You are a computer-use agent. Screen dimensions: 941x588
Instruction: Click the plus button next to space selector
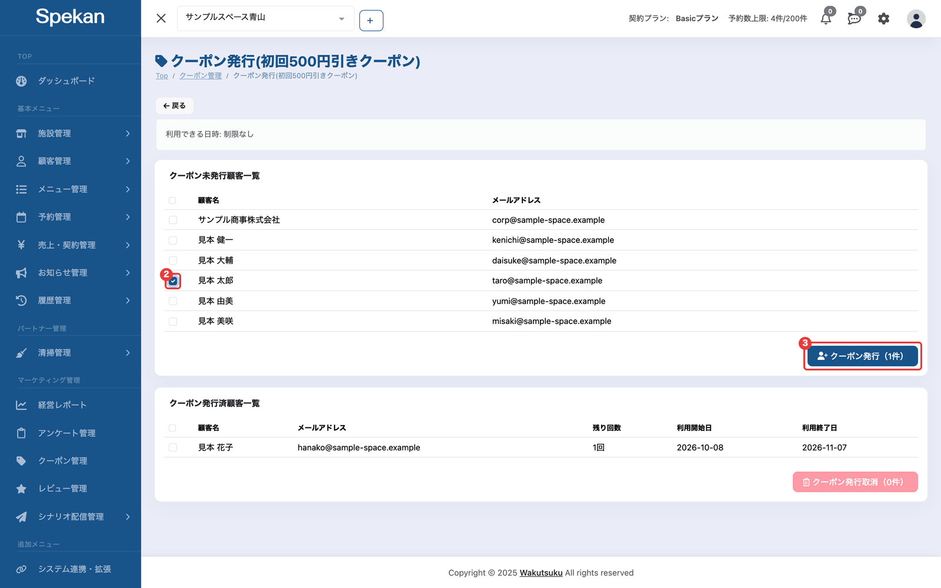(x=371, y=21)
